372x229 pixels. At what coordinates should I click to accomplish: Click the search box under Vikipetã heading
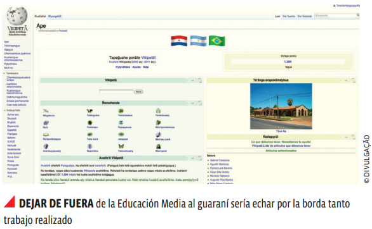pos(116,92)
